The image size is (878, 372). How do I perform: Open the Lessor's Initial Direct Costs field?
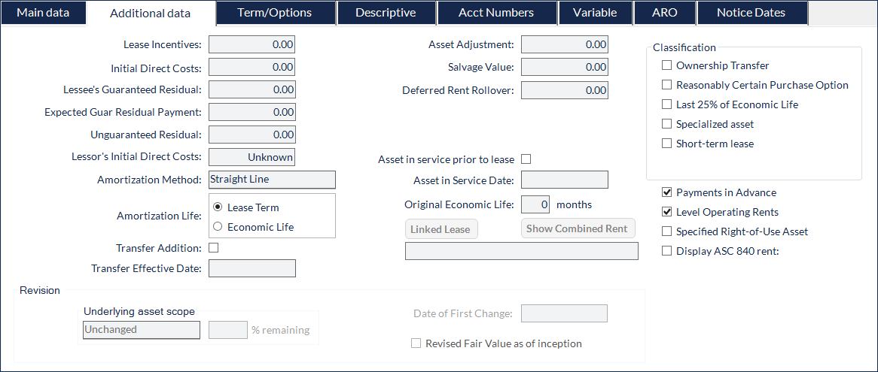click(252, 157)
